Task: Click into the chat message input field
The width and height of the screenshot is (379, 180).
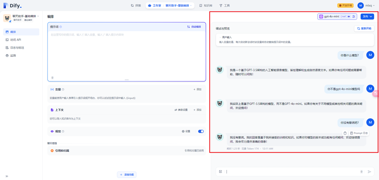Action: coord(292,172)
